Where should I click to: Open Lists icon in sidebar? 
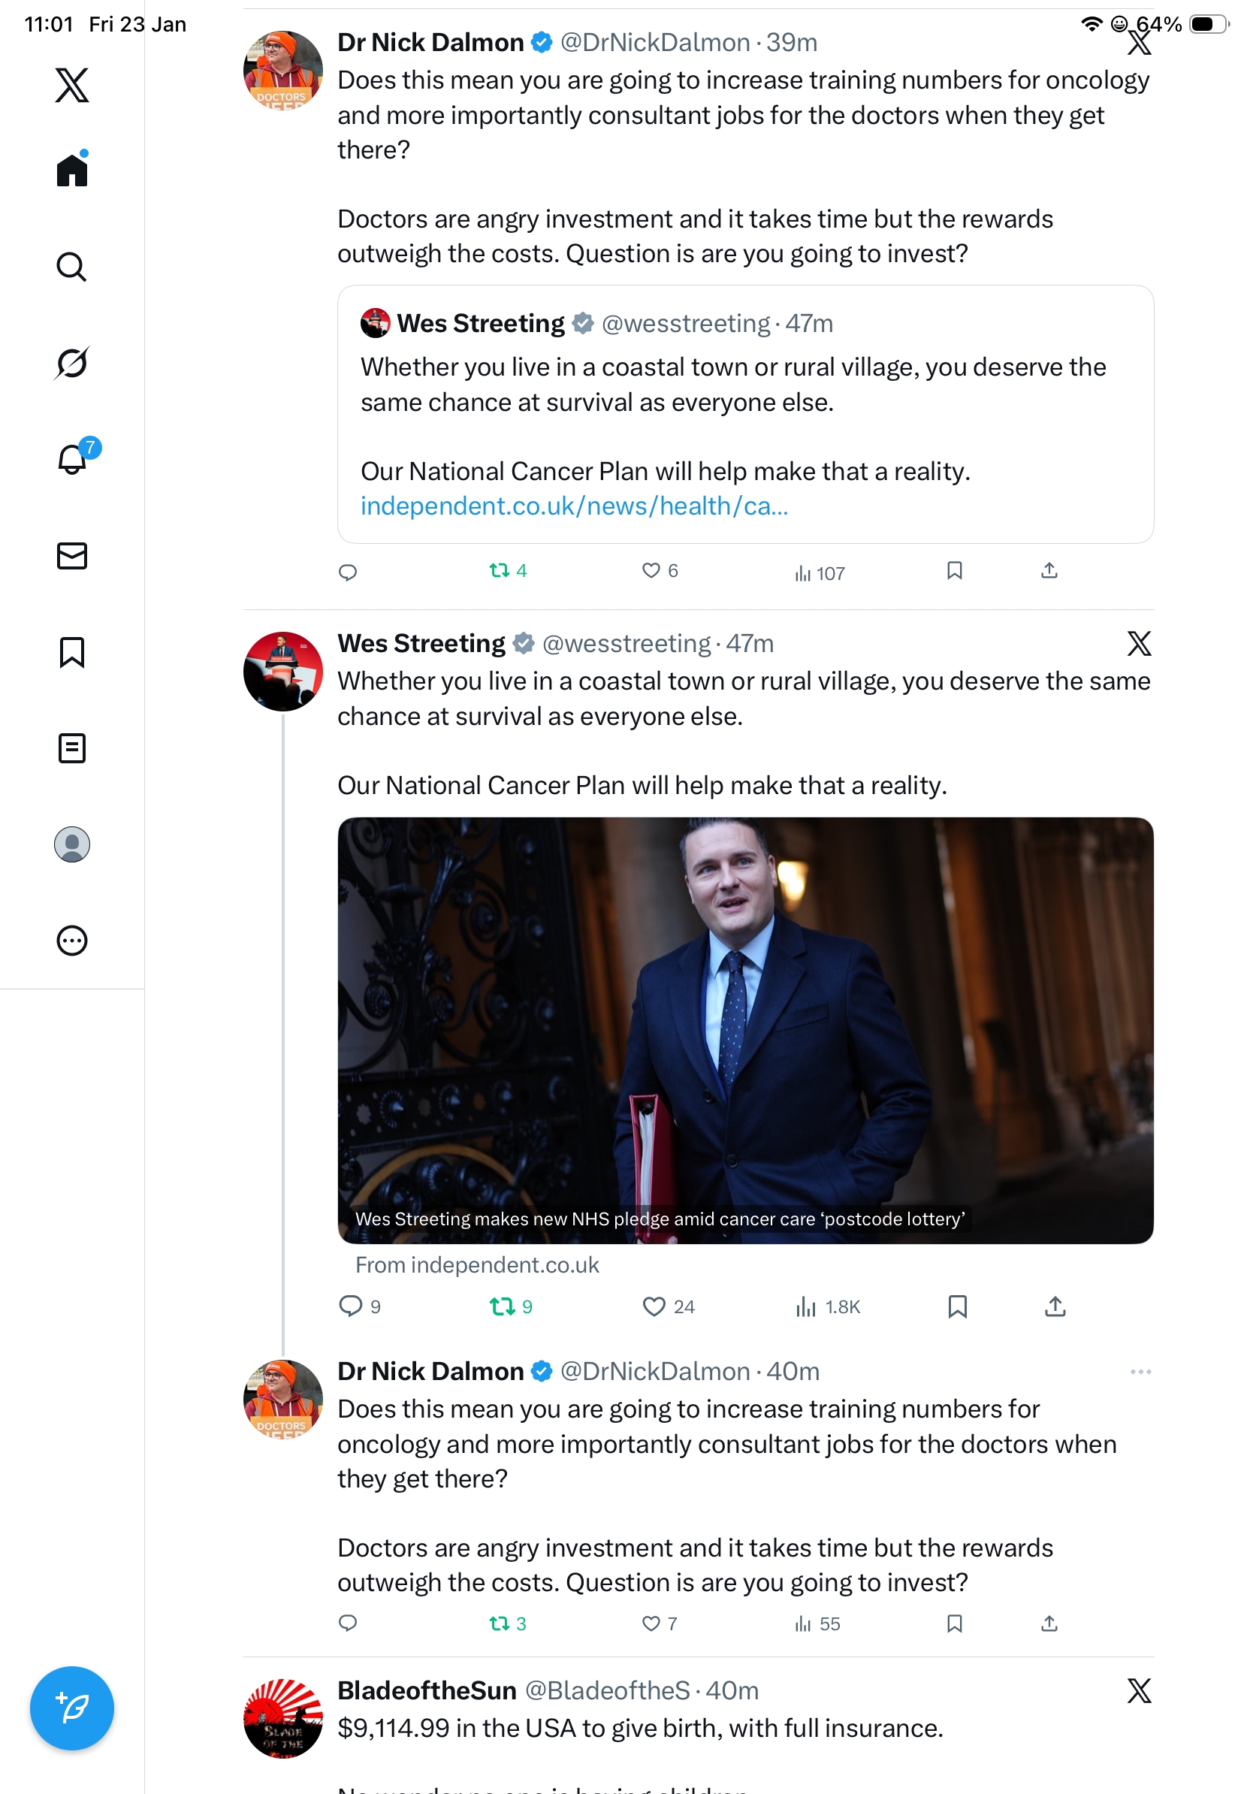72,747
